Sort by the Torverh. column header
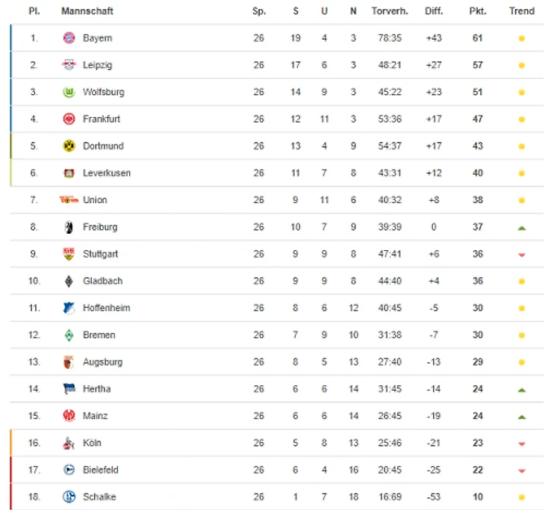Image resolution: width=545 pixels, height=510 pixels. tap(390, 11)
